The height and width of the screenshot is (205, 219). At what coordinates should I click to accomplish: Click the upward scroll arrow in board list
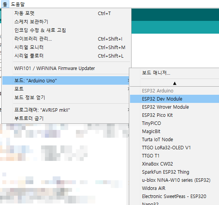coord(175,84)
